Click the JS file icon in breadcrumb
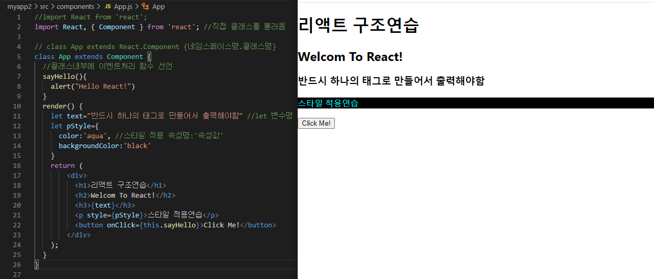654x279 pixels. [x=108, y=6]
